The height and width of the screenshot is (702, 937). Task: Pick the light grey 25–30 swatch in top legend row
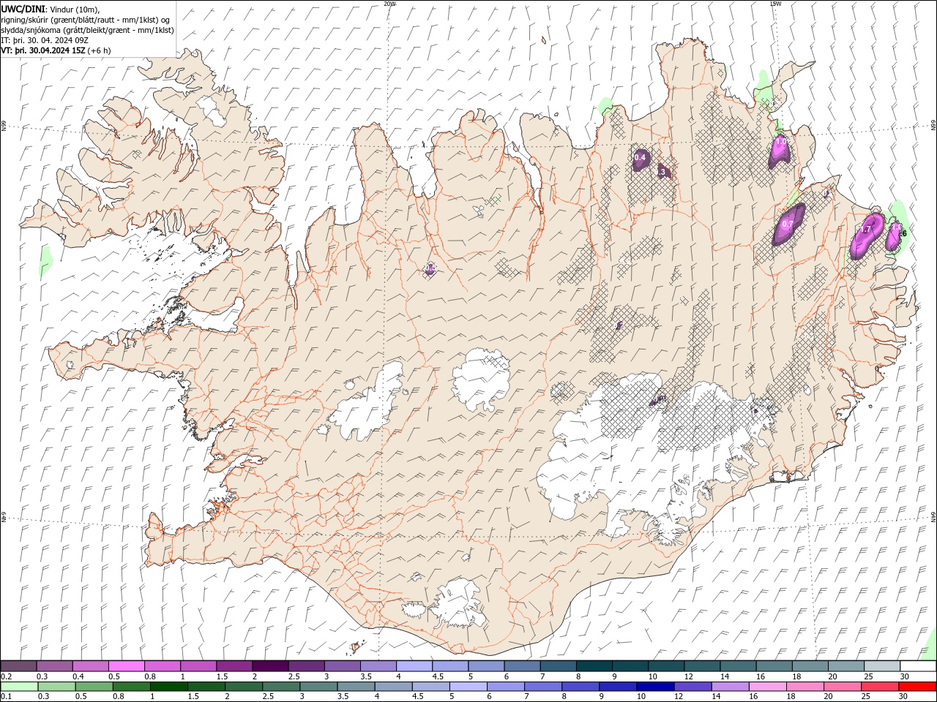881,666
